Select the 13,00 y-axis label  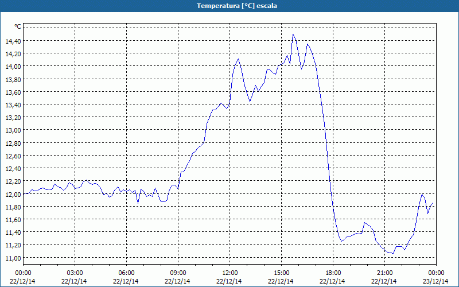tap(13, 130)
